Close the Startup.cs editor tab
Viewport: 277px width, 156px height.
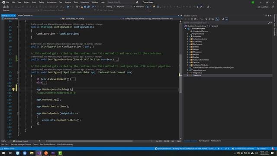(x=14, y=16)
